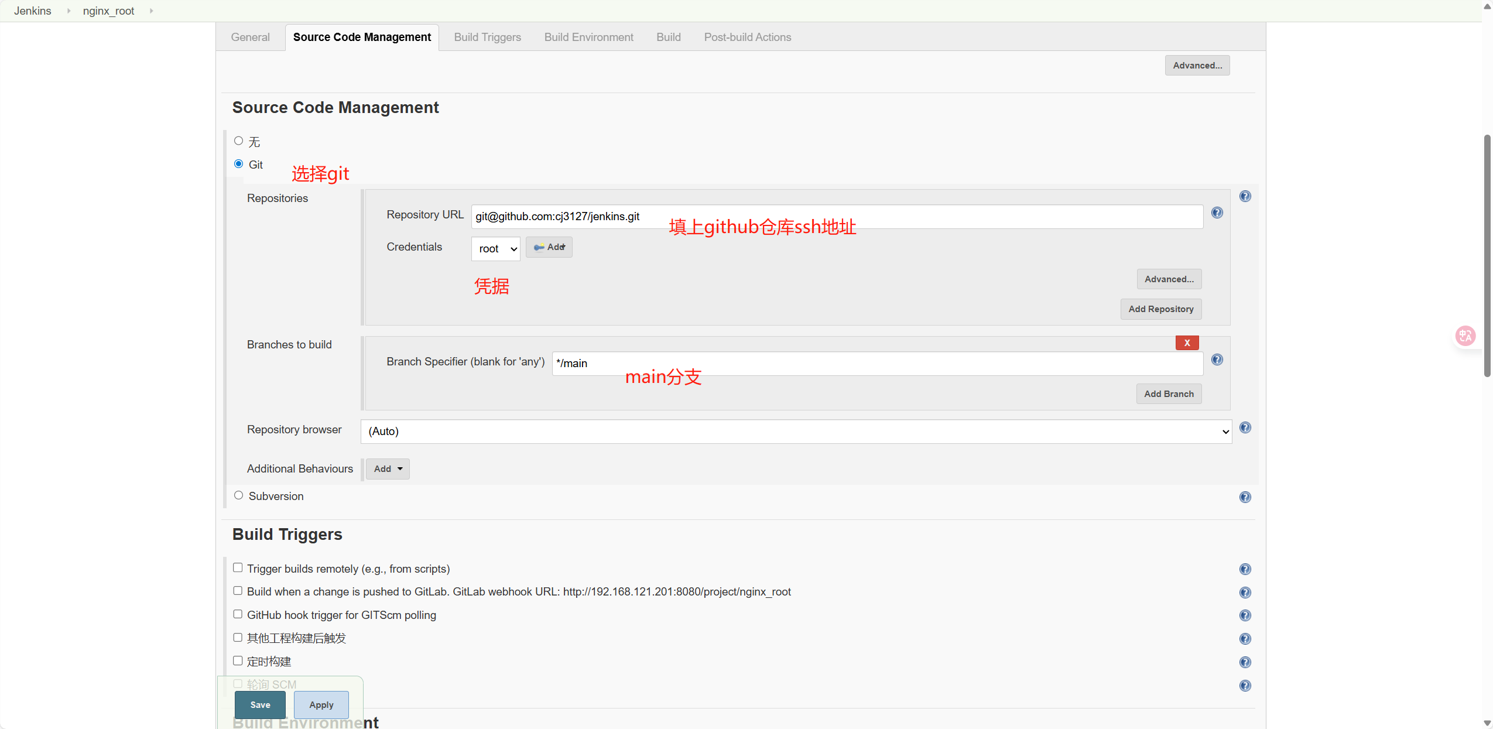This screenshot has height=729, width=1493.
Task: Open help for Trigger builds remotely
Action: 1245,569
